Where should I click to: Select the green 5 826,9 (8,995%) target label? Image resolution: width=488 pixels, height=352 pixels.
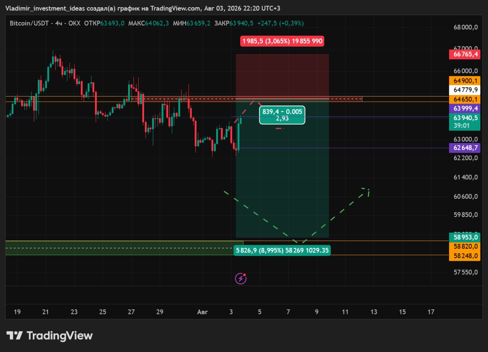pyautogui.click(x=282, y=251)
